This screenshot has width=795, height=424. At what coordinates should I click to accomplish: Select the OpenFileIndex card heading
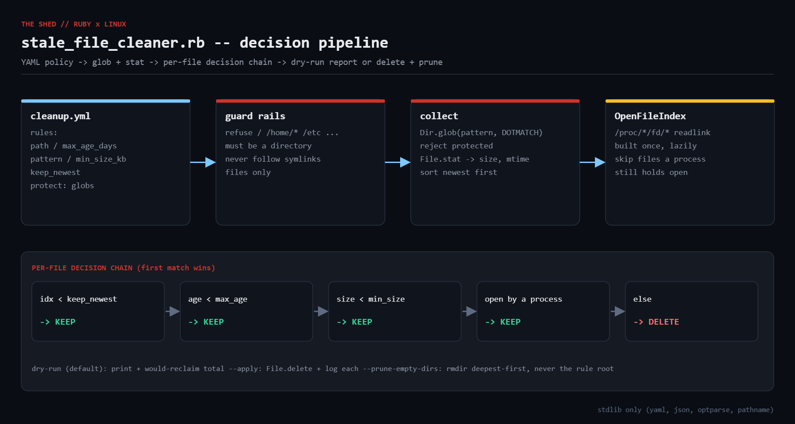click(650, 116)
